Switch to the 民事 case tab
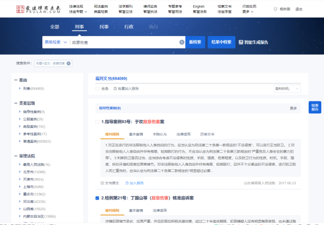The image size is (324, 225). 104,27
